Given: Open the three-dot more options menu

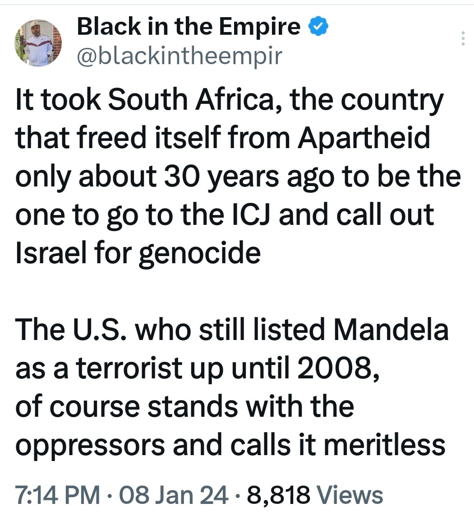Looking at the screenshot, I should click(x=462, y=39).
